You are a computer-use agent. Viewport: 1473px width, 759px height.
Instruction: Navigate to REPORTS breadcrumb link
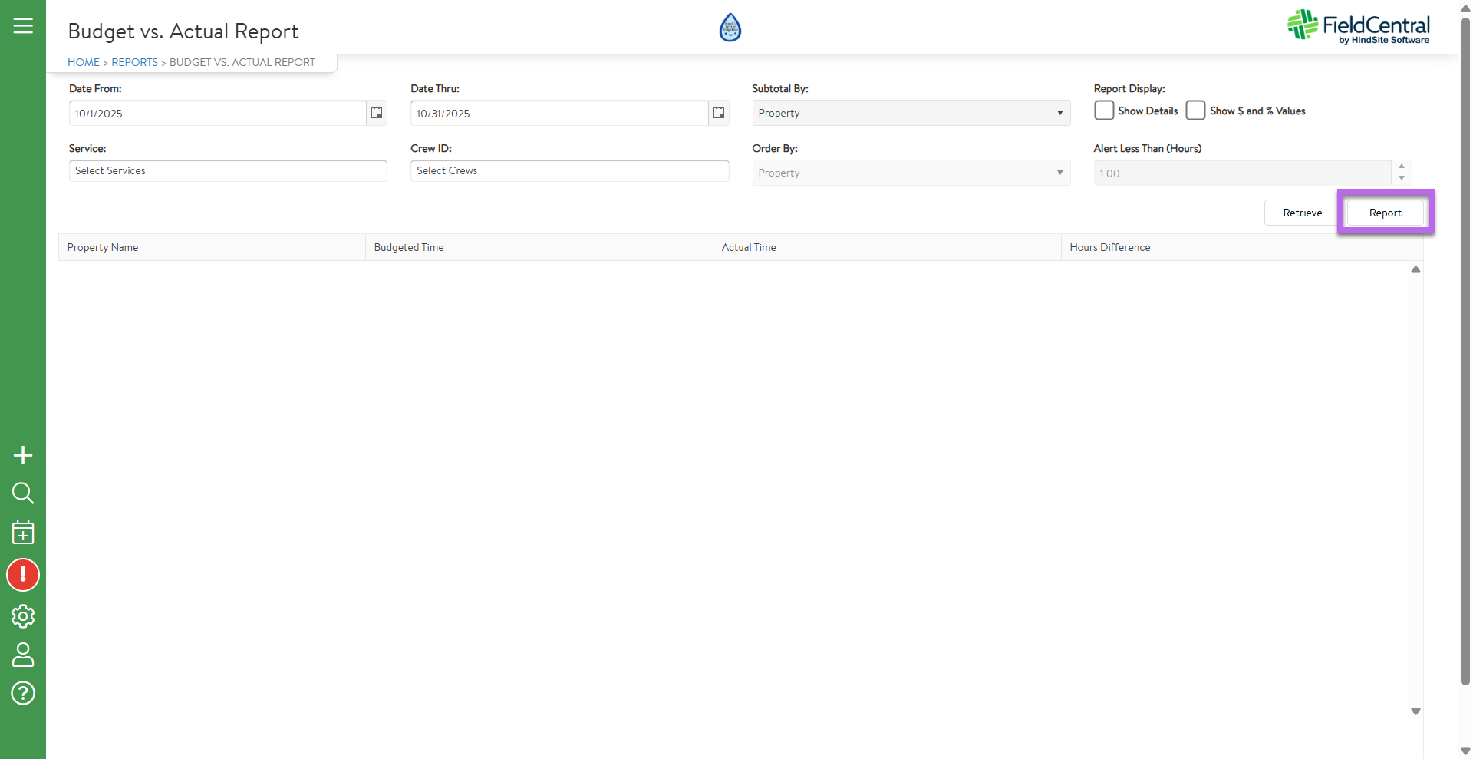pyautogui.click(x=134, y=62)
